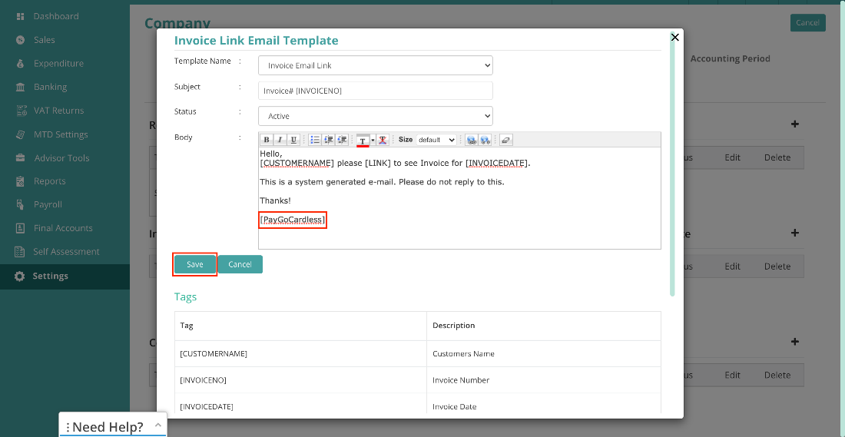Open Sales in the sidebar
Viewport: 845px width, 437px height.
(x=45, y=40)
